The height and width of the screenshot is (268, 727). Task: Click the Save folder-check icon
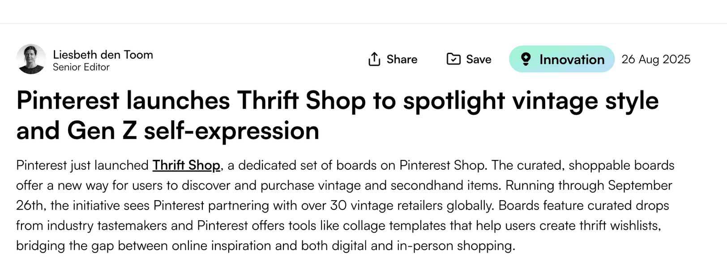[x=453, y=59]
